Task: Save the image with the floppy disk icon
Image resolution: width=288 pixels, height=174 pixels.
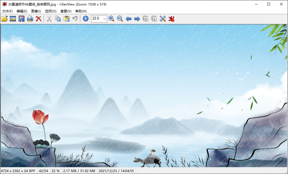Action: pos(22,19)
